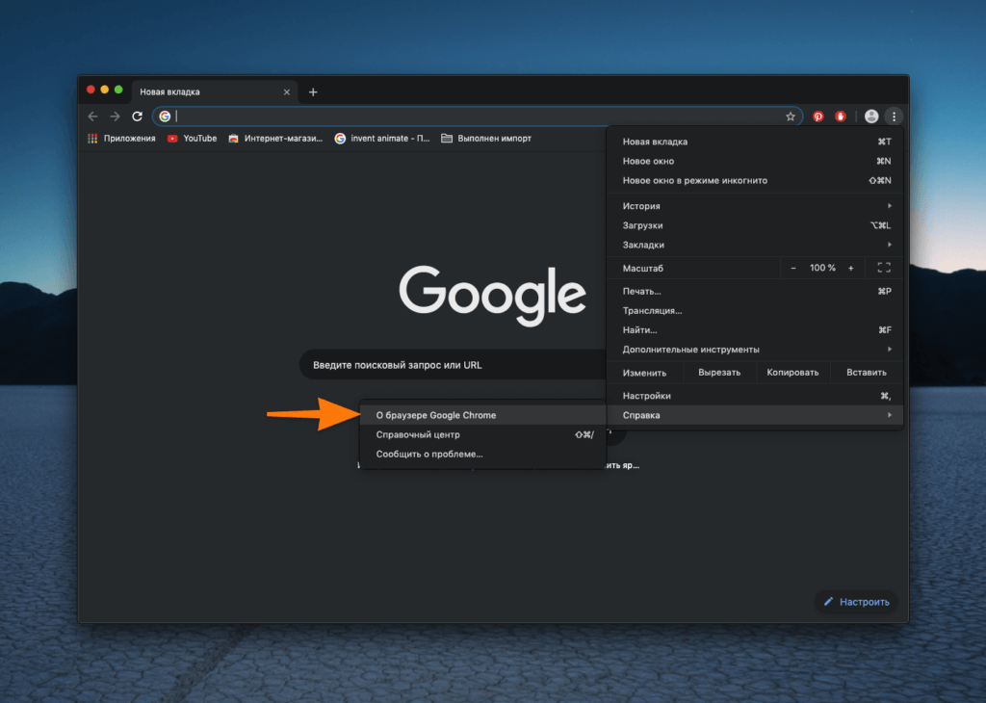Open the red ad blocker extension icon
This screenshot has height=703, width=986.
click(840, 117)
